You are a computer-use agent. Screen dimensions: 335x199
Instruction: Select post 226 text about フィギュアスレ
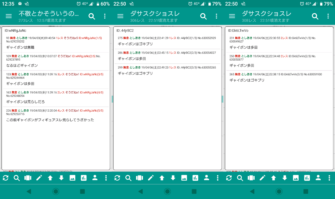point(50,120)
